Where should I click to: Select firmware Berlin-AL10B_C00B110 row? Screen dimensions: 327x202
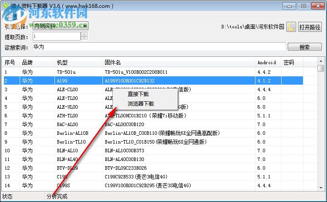tap(153, 133)
